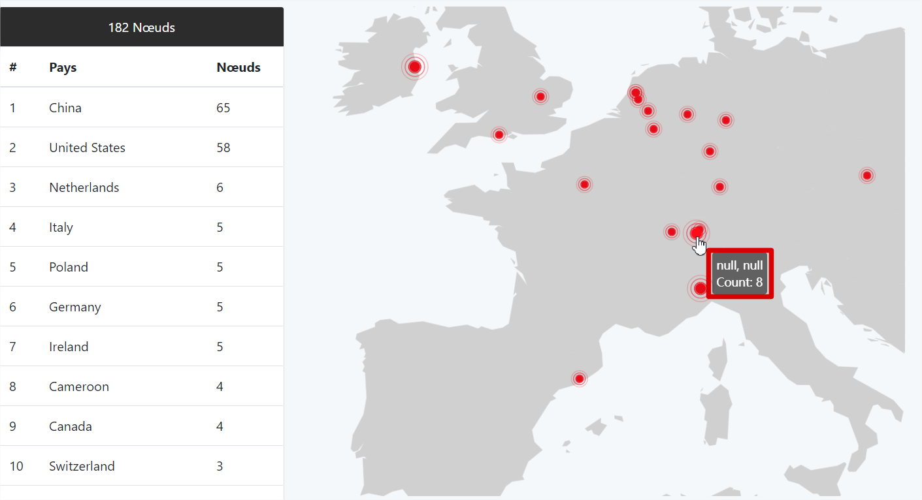Image resolution: width=922 pixels, height=500 pixels.
Task: Select 'Ireland' in the table
Action: point(69,347)
